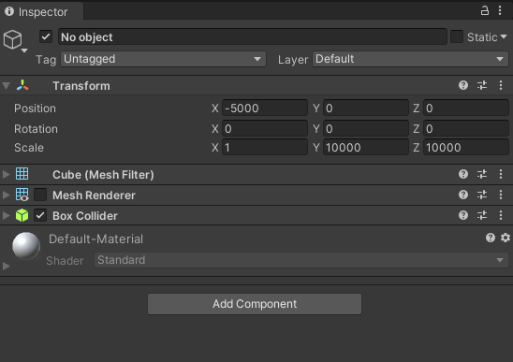Click the Rotation Y field
The image size is (513, 362).
366,128
